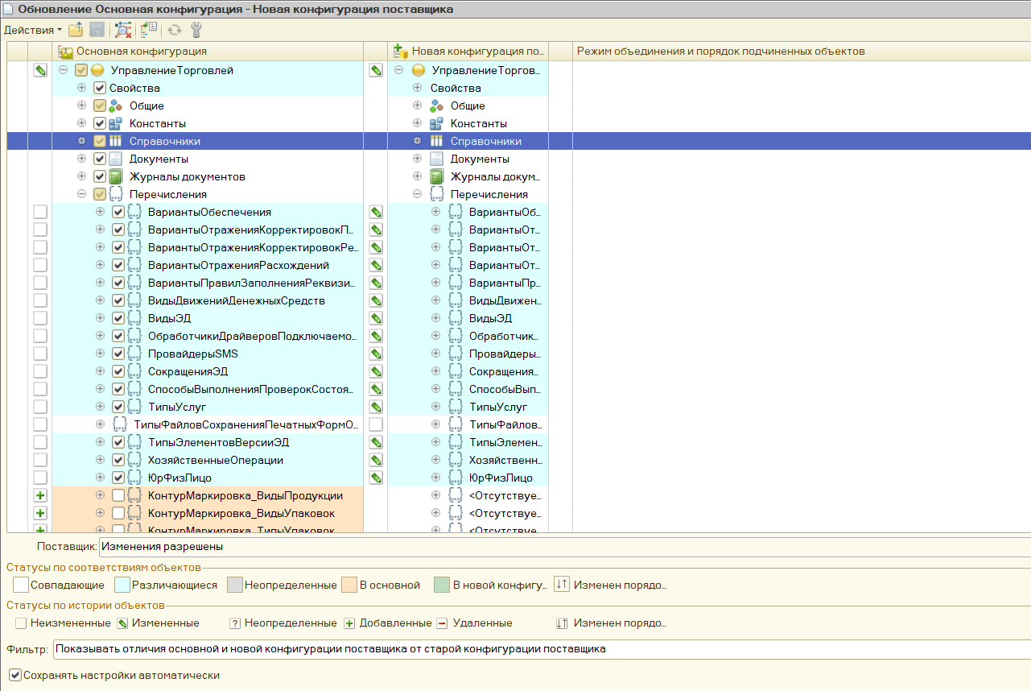Click the checklist marking toolbar icon
The height and width of the screenshot is (691, 1031).
coord(149,30)
